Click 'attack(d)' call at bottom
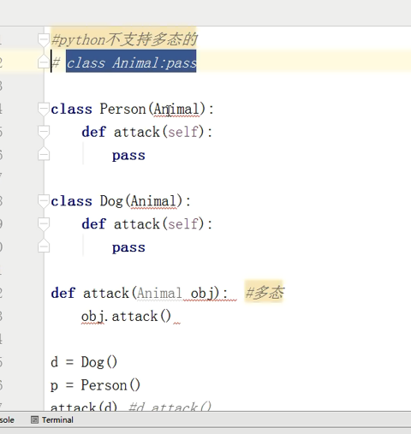The width and height of the screenshot is (411, 434). coord(84,407)
